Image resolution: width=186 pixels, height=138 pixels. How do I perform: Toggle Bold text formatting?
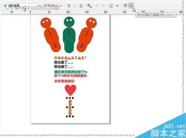pyautogui.click(x=69, y=6)
